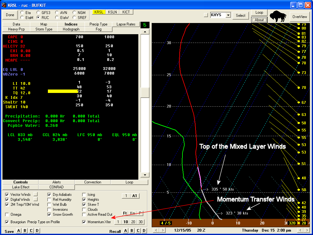This screenshot has height=235, width=313.
Task: Click the BUFKIT title bar app icon
Action: pos(4,5)
